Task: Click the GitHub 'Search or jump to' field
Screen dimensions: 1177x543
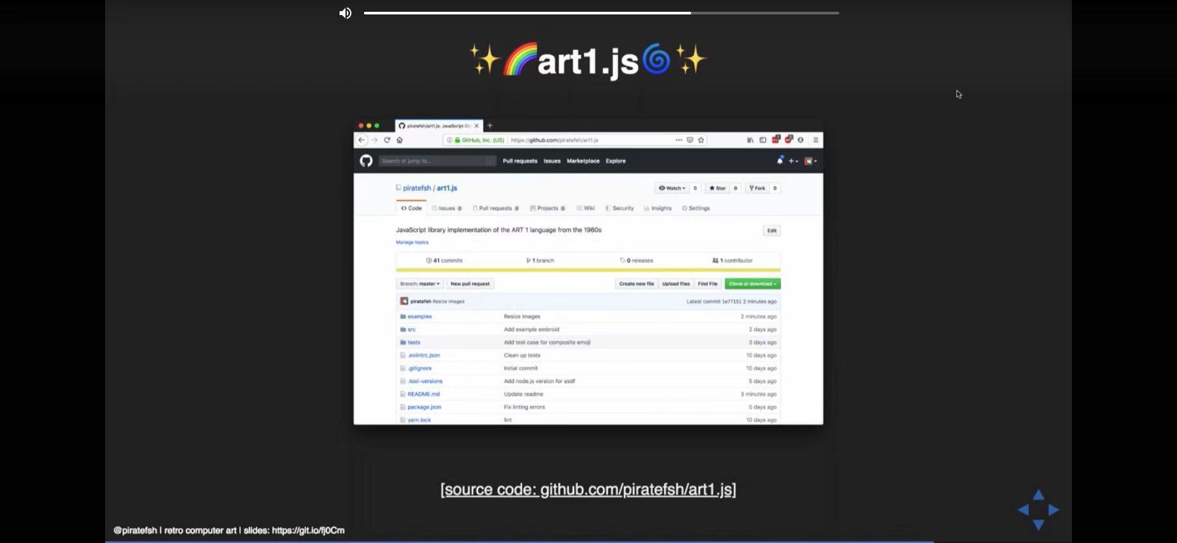Action: (x=437, y=161)
